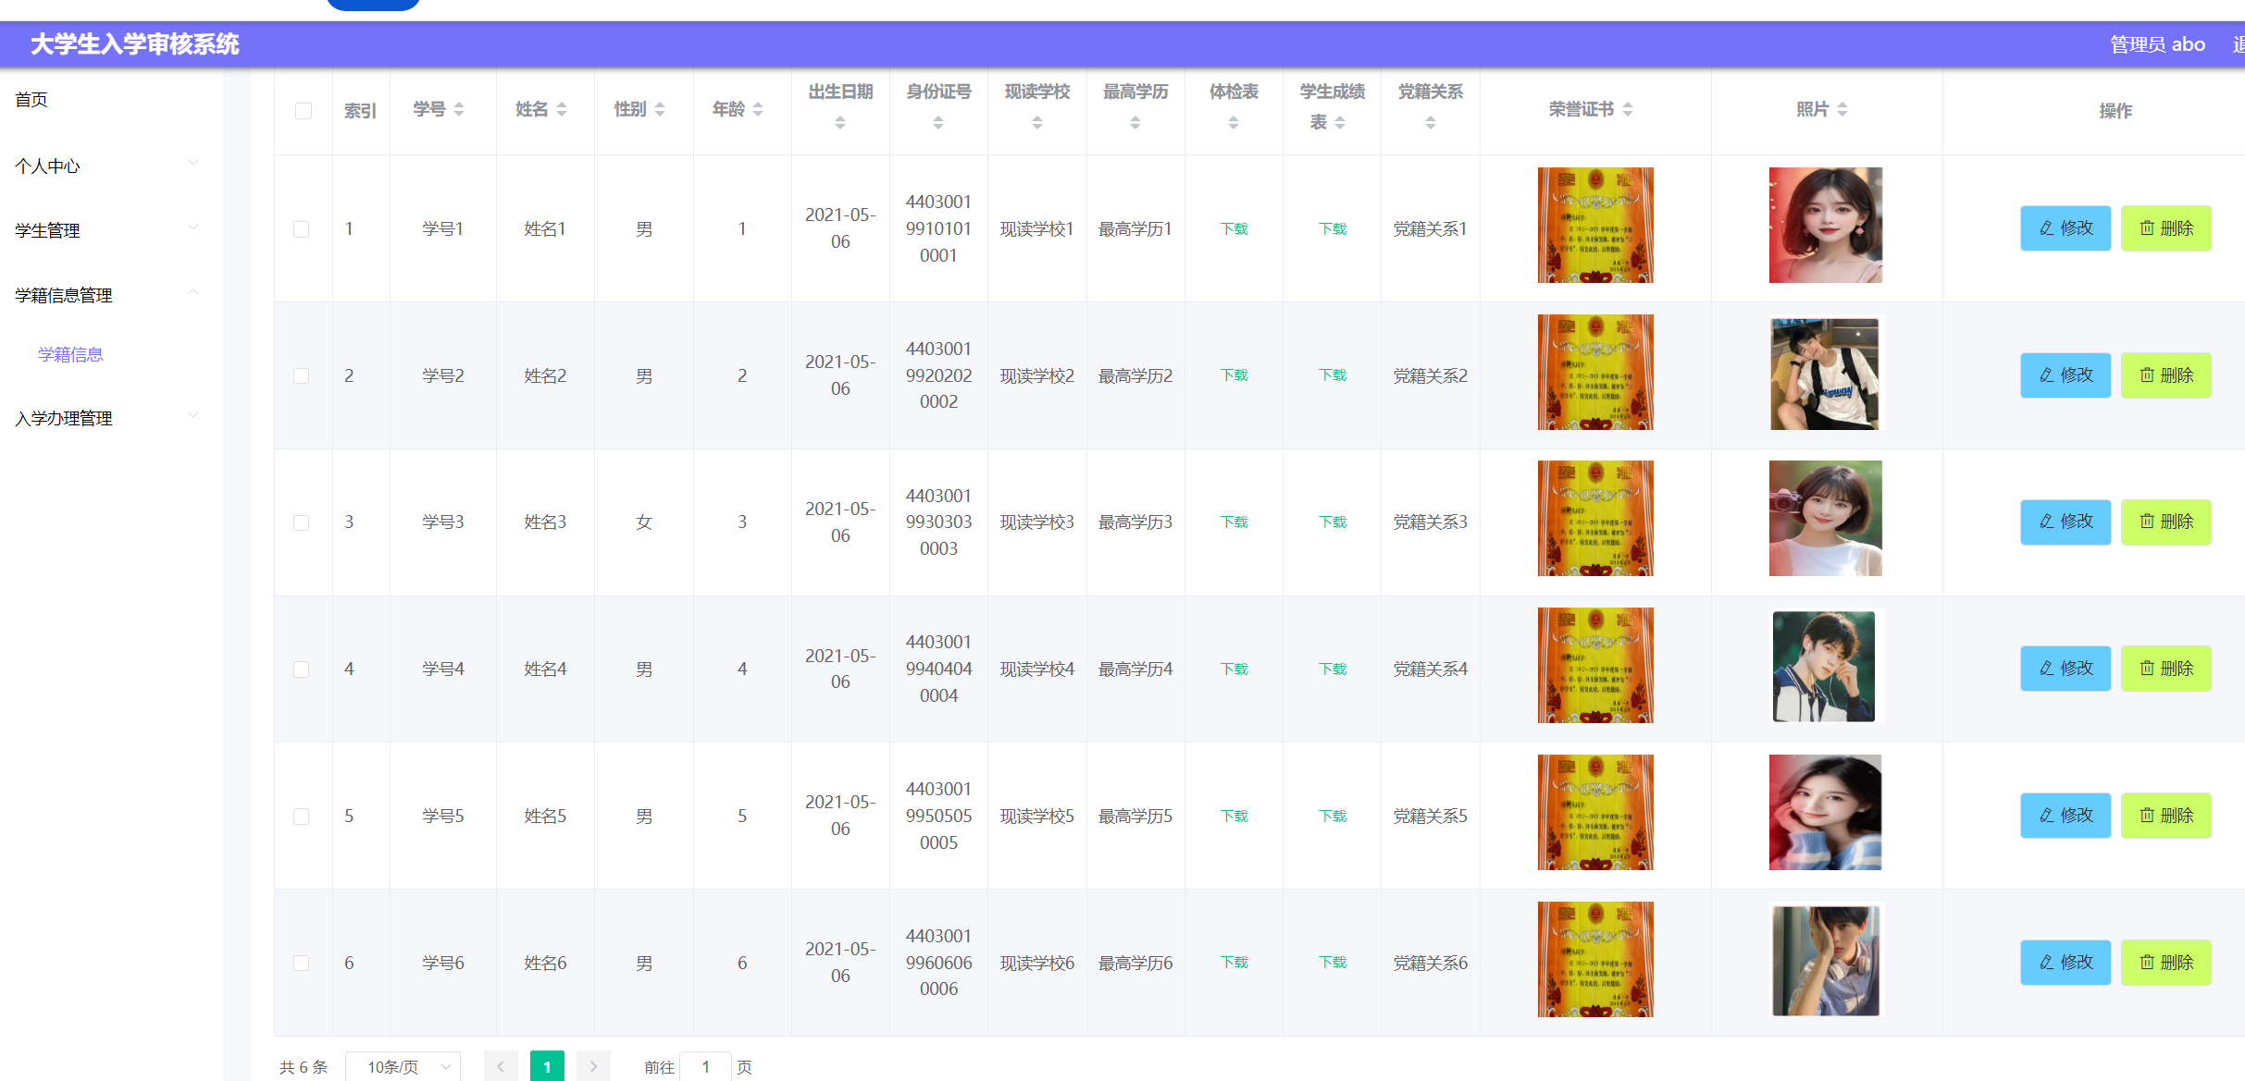Click the page jump number input
This screenshot has height=1081, width=2245.
(705, 1066)
